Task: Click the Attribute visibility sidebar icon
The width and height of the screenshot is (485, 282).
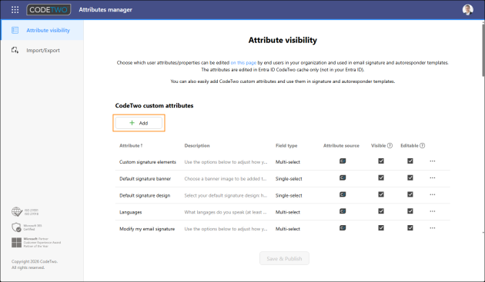Action: click(x=15, y=30)
